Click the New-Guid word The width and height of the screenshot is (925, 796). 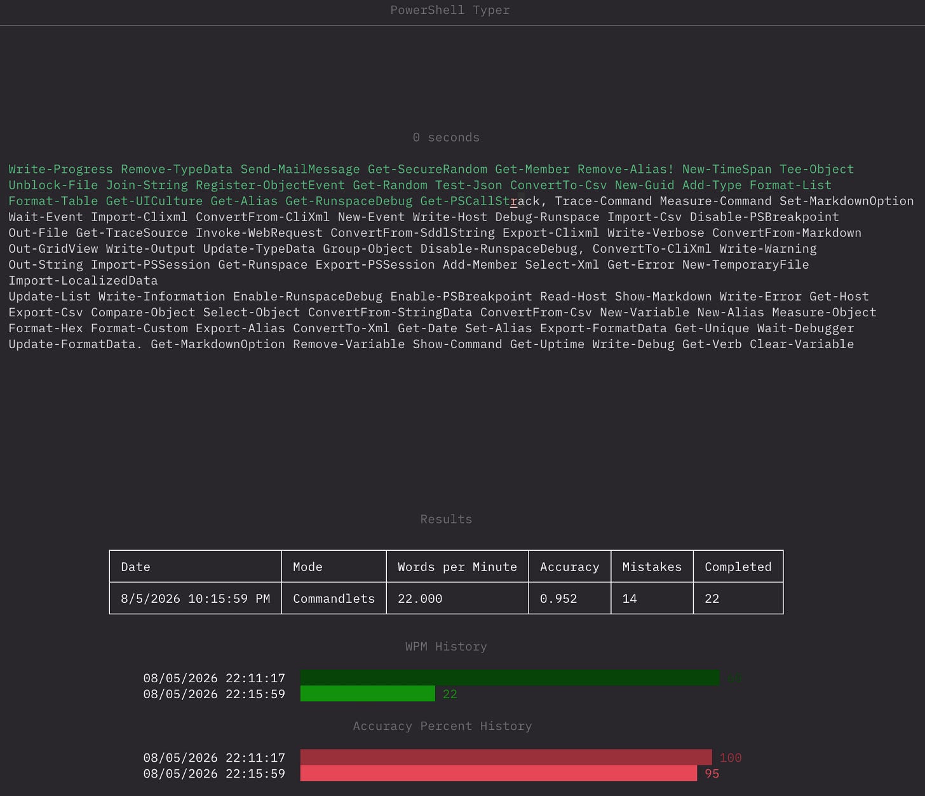click(644, 186)
